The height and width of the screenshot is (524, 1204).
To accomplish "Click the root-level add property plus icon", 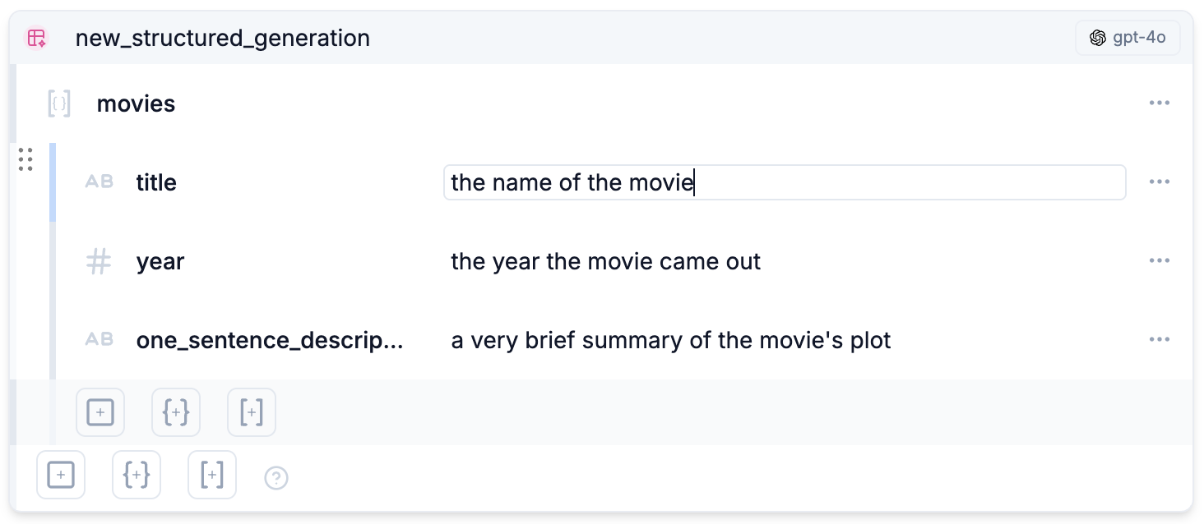I will point(61,475).
